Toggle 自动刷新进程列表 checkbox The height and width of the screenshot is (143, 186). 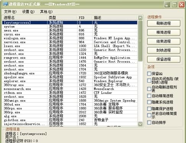(149, 89)
